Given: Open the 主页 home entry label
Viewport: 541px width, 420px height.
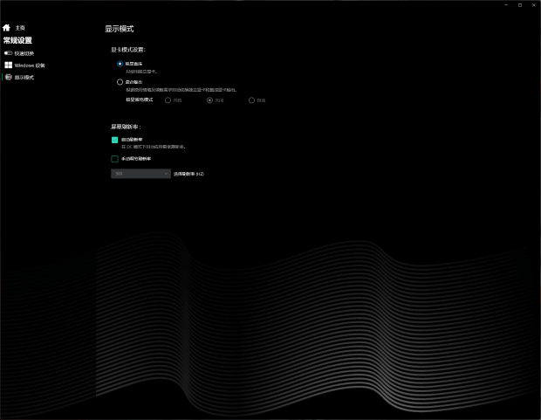Looking at the screenshot, I should tap(20, 28).
